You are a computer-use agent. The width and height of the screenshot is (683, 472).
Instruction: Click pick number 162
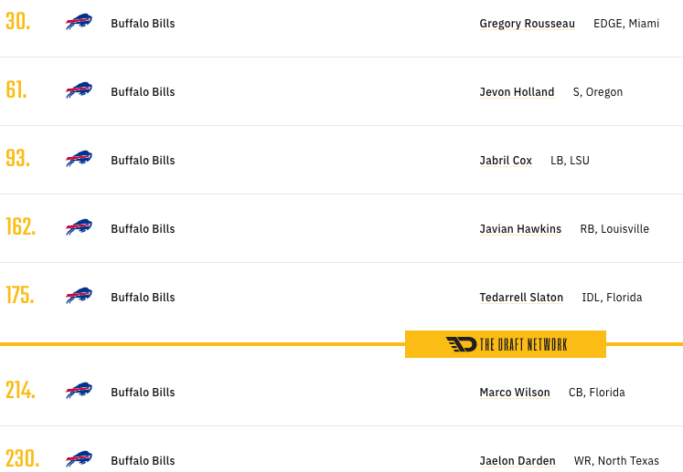pos(20,226)
